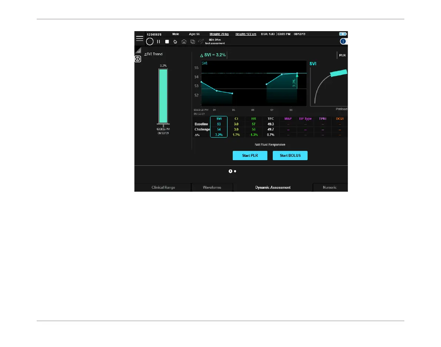Click the 03:09 PM clock readout

pyautogui.click(x=284, y=34)
